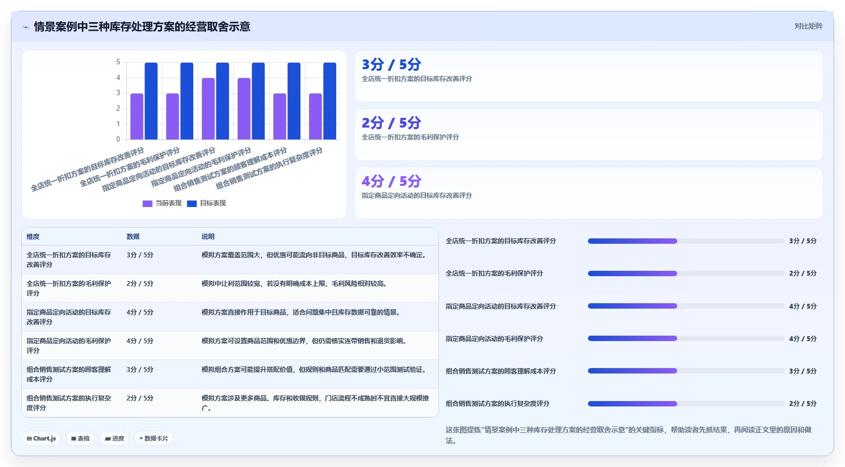The width and height of the screenshot is (845, 467).
Task: Click the dashboard title 情景案例中三种库存处理方案的经营取舍示意
Action: click(142, 27)
